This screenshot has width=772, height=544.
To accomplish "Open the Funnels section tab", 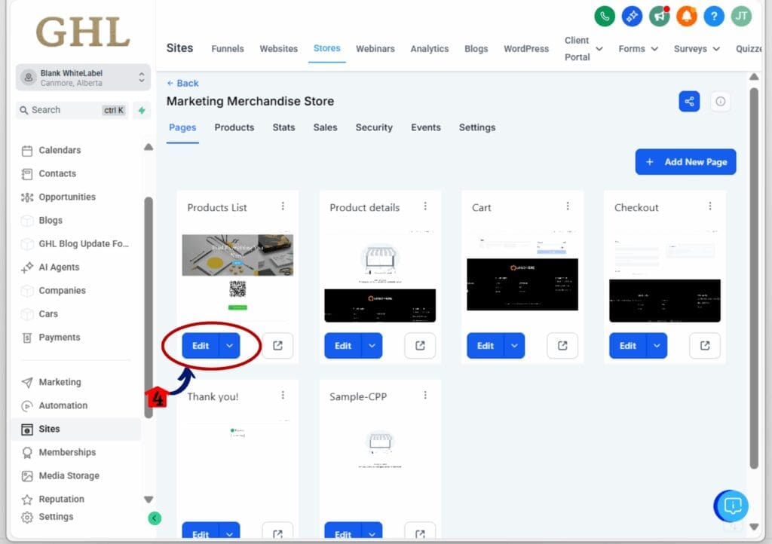I will 227,49.
